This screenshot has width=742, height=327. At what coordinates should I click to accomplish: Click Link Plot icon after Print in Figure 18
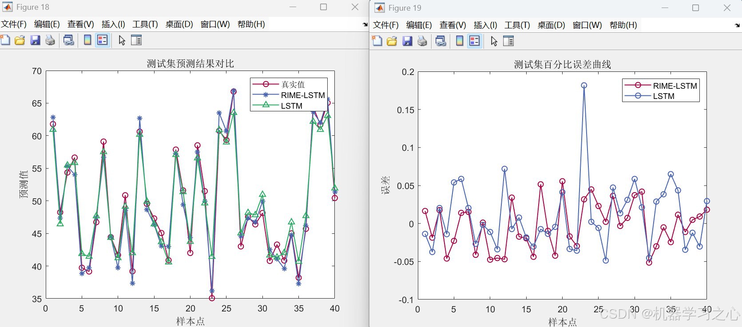[69, 40]
